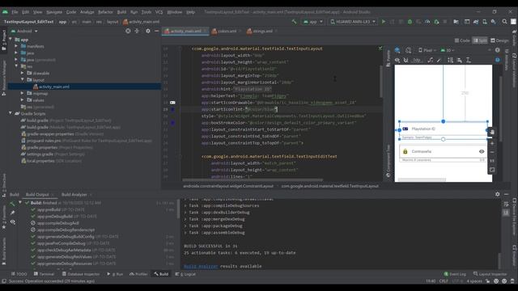The height and width of the screenshot is (291, 518).
Task: Click the Build Analyzer link in output
Action: (x=201, y=266)
